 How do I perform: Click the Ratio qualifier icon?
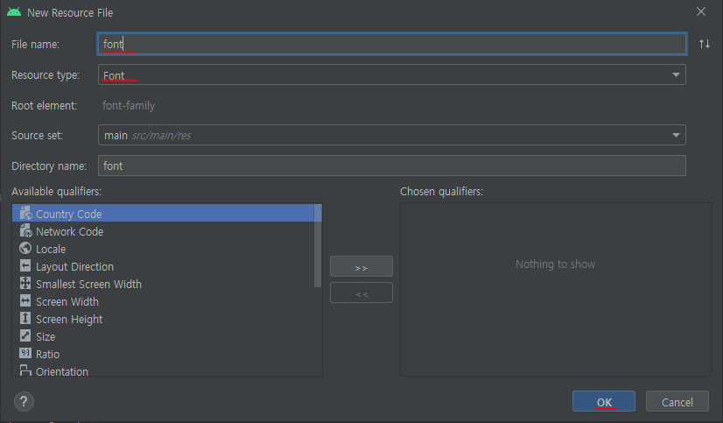(25, 353)
